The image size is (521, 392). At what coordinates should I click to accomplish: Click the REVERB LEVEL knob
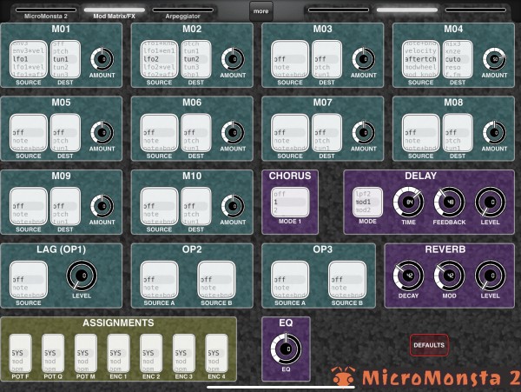pos(491,276)
